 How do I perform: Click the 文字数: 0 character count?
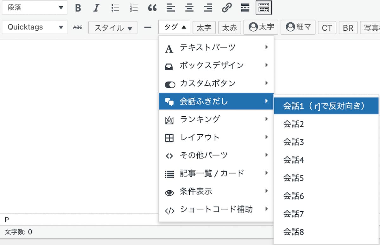point(18,232)
